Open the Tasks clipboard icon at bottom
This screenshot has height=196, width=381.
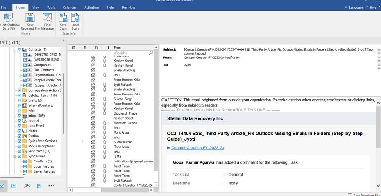coord(39,186)
